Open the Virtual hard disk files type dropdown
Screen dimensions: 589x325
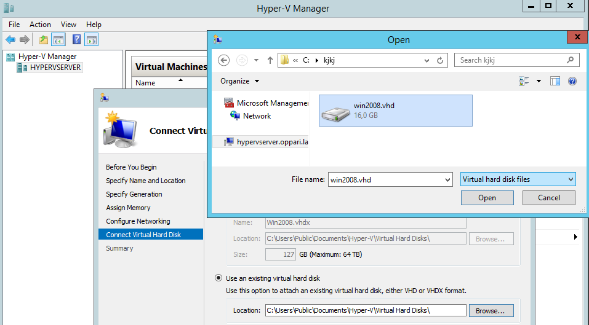(518, 179)
